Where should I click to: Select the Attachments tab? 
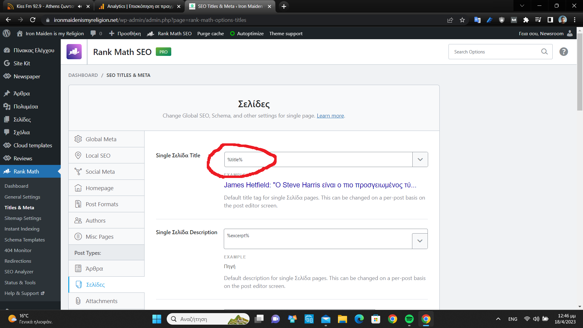(x=106, y=301)
